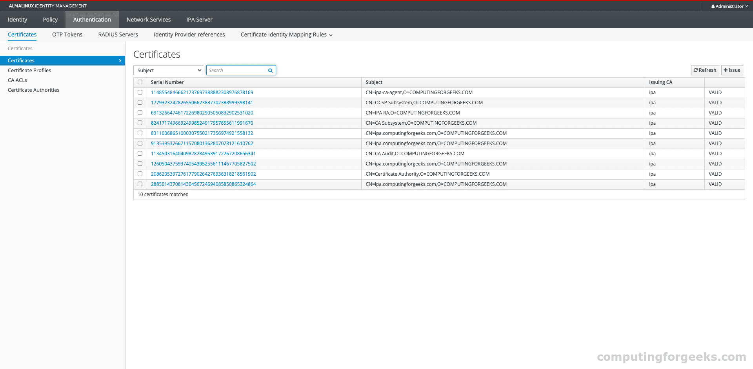The width and height of the screenshot is (753, 369).
Task: Open the OTP Tokens tab
Action: coord(67,35)
